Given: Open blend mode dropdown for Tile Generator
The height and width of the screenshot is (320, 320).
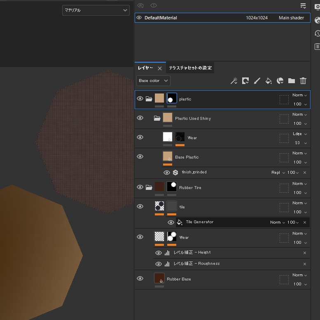Looking at the screenshot, I should tap(278, 222).
